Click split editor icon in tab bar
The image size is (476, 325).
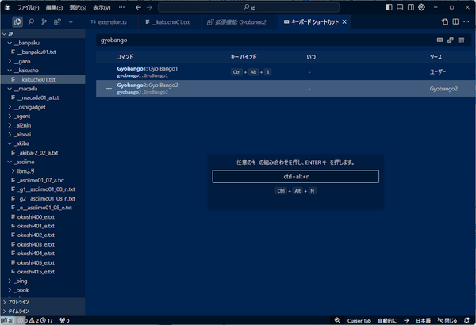[x=455, y=21]
